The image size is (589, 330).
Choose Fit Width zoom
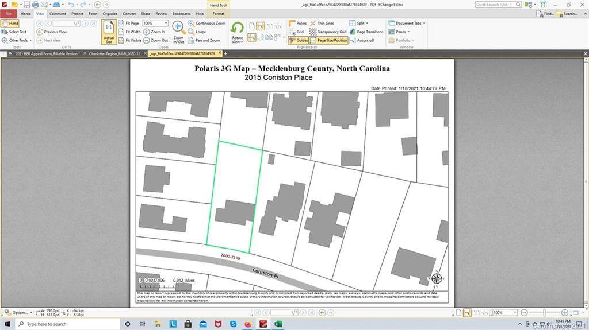click(x=129, y=32)
